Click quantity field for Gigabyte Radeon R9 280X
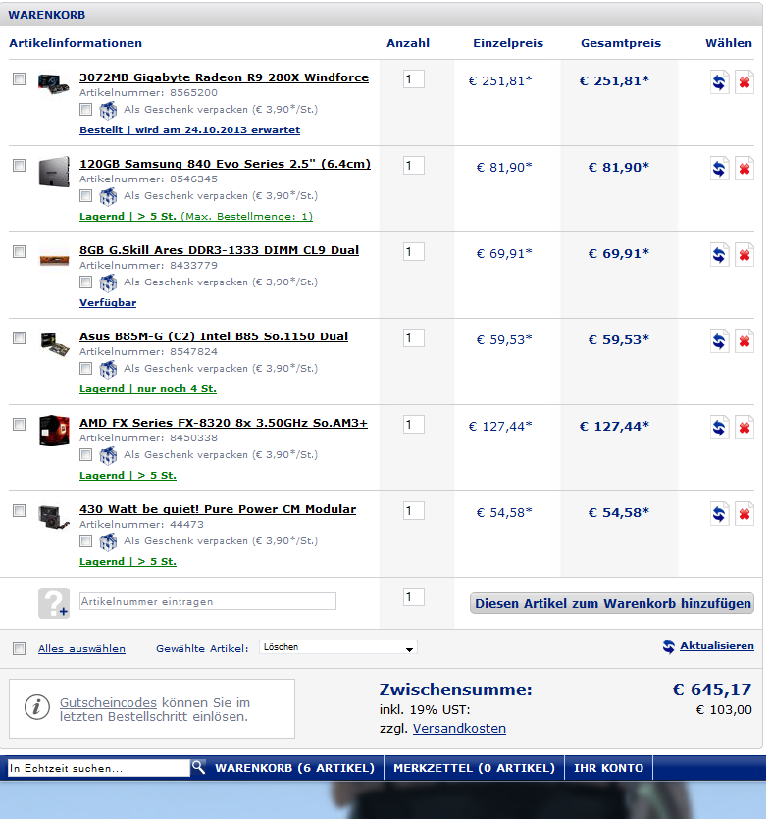 (x=414, y=79)
